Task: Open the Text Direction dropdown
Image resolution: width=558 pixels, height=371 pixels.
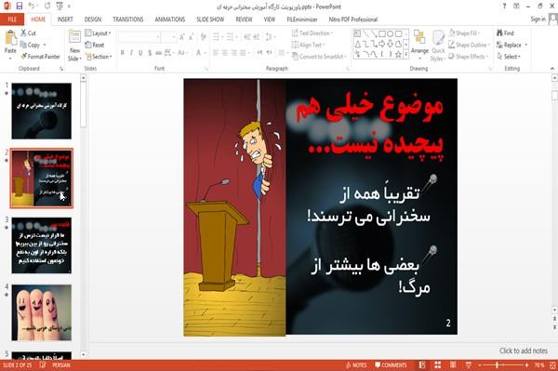Action: point(312,33)
